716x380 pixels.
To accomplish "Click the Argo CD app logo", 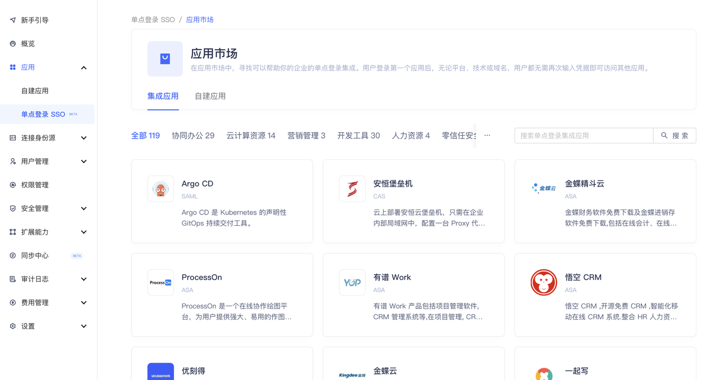I will click(161, 188).
